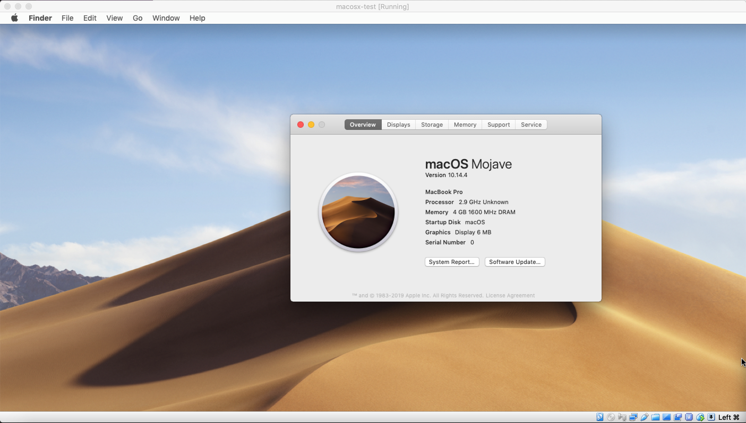Image resolution: width=746 pixels, height=423 pixels.
Task: Open the License Agreement link
Action: click(510, 296)
